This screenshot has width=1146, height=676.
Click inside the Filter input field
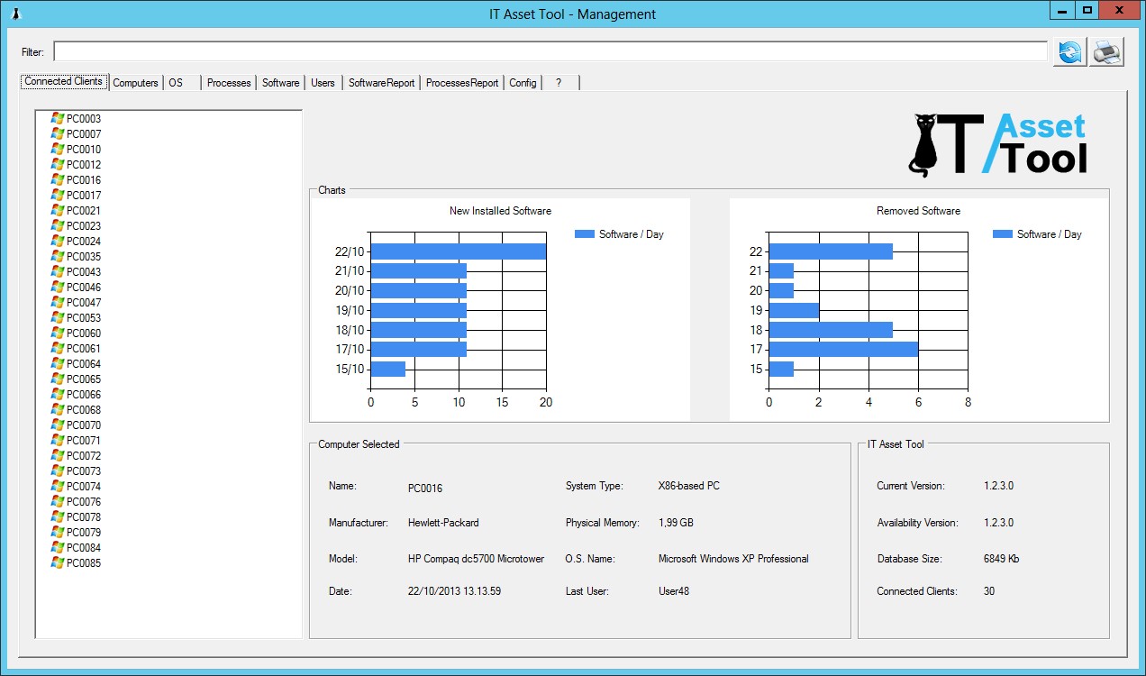coord(360,52)
